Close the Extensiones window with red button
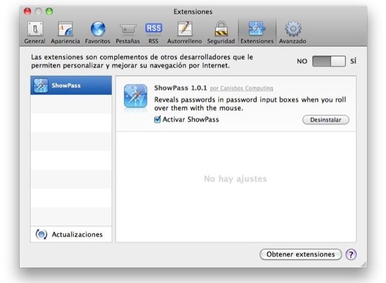The height and width of the screenshot is (283, 386). (28, 11)
